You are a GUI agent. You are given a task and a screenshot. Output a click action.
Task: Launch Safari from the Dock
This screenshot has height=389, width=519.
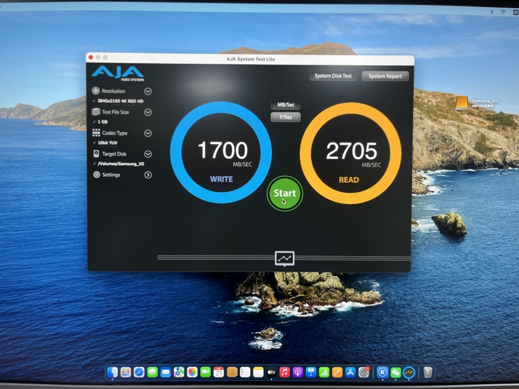coord(139,372)
